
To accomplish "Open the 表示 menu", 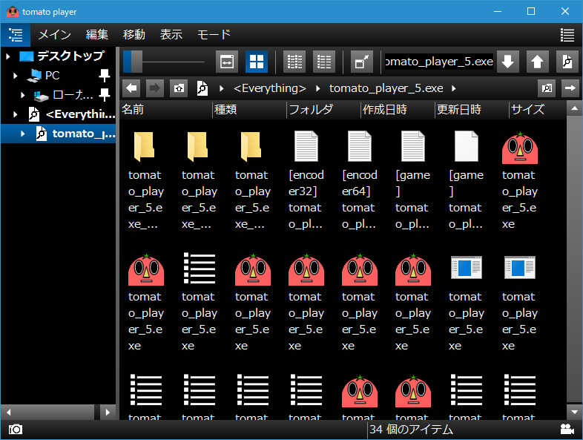I will [x=171, y=35].
